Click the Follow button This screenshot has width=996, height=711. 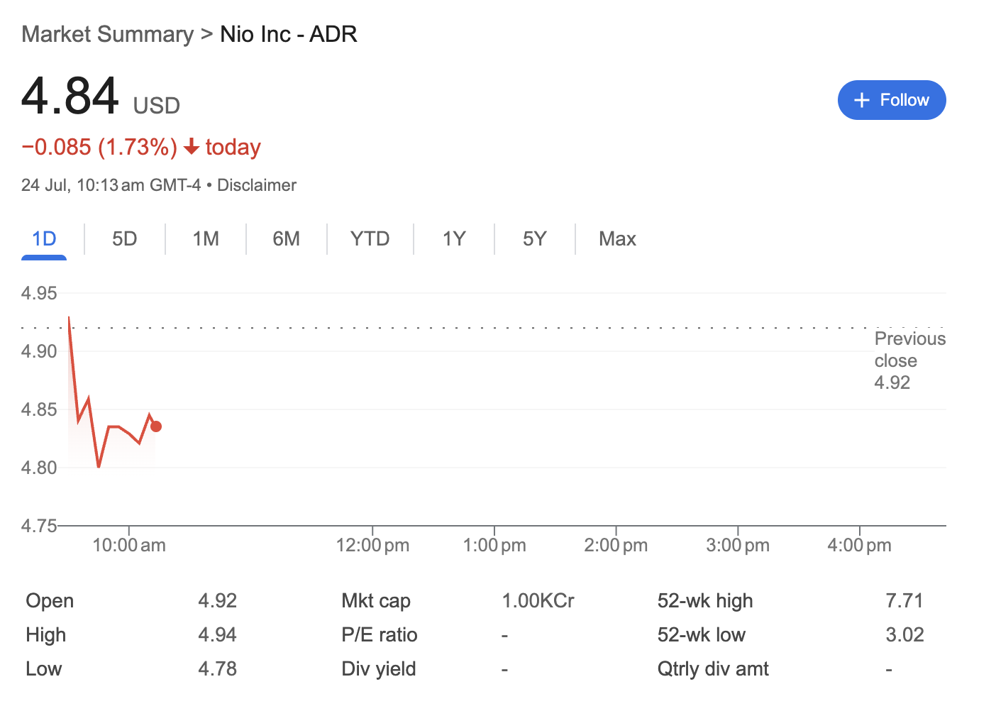[892, 100]
